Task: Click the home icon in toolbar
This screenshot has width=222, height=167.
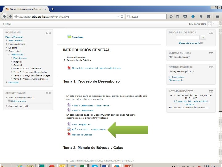Action: [x=201, y=16]
